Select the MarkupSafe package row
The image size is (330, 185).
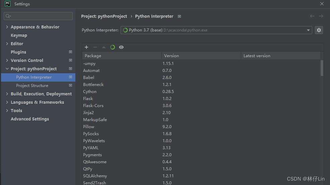201,120
